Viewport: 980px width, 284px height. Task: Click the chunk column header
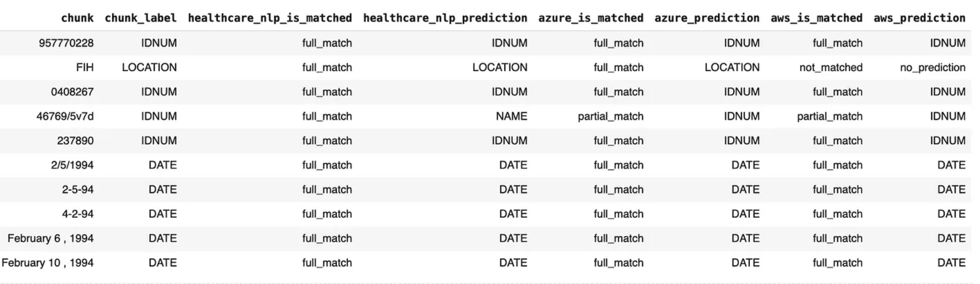[77, 18]
